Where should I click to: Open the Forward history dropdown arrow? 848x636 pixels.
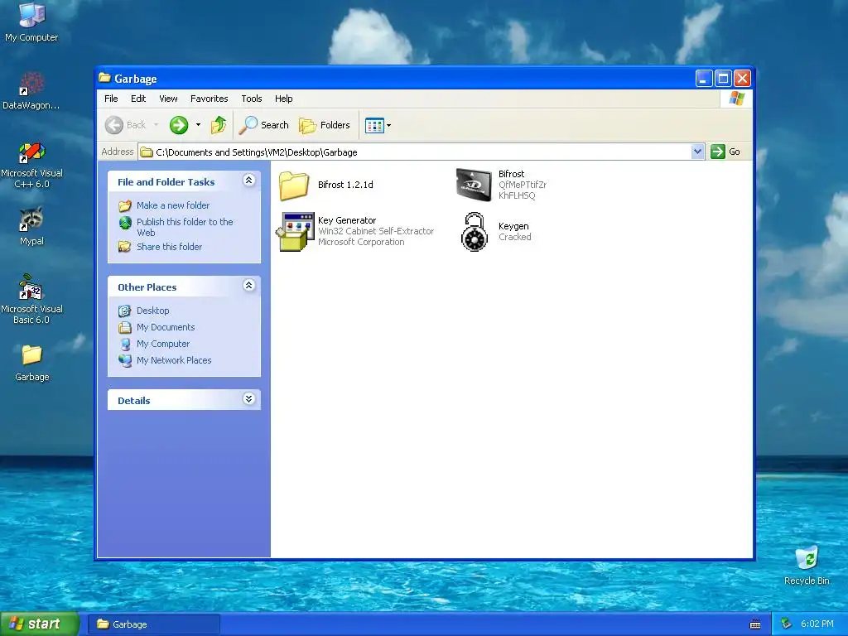tap(198, 125)
